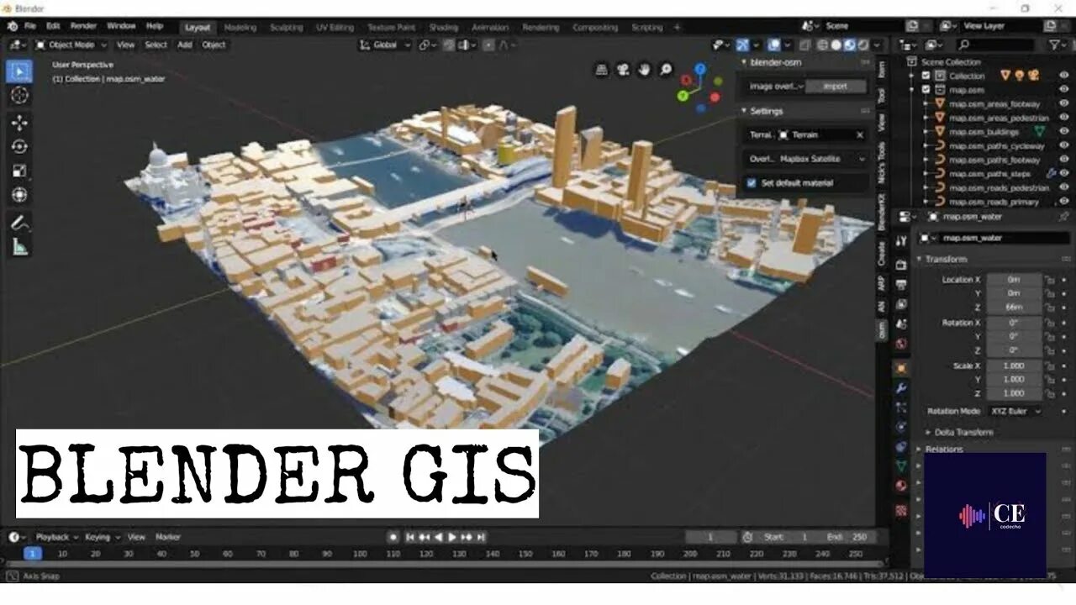Clear the Terrain object field with X
The image size is (1076, 605).
[860, 134]
